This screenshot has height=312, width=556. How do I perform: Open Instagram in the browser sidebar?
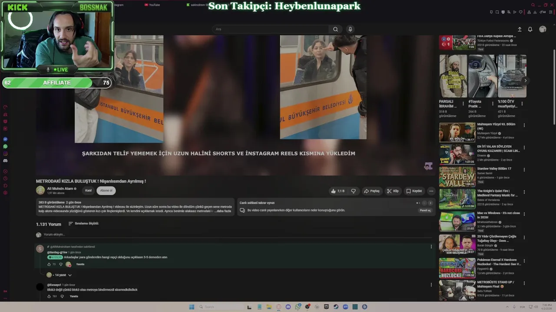(x=5, y=153)
